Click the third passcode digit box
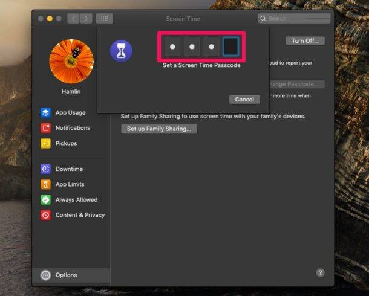The height and width of the screenshot is (296, 369). pos(211,47)
